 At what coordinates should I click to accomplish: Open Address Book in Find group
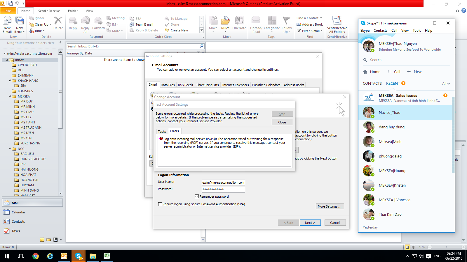click(x=310, y=24)
